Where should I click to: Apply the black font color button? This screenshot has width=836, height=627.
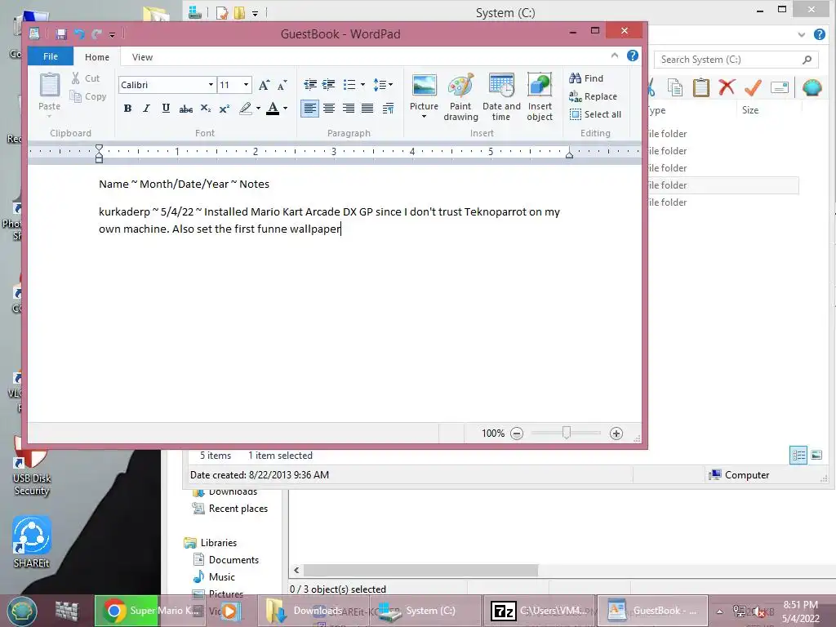(x=273, y=109)
